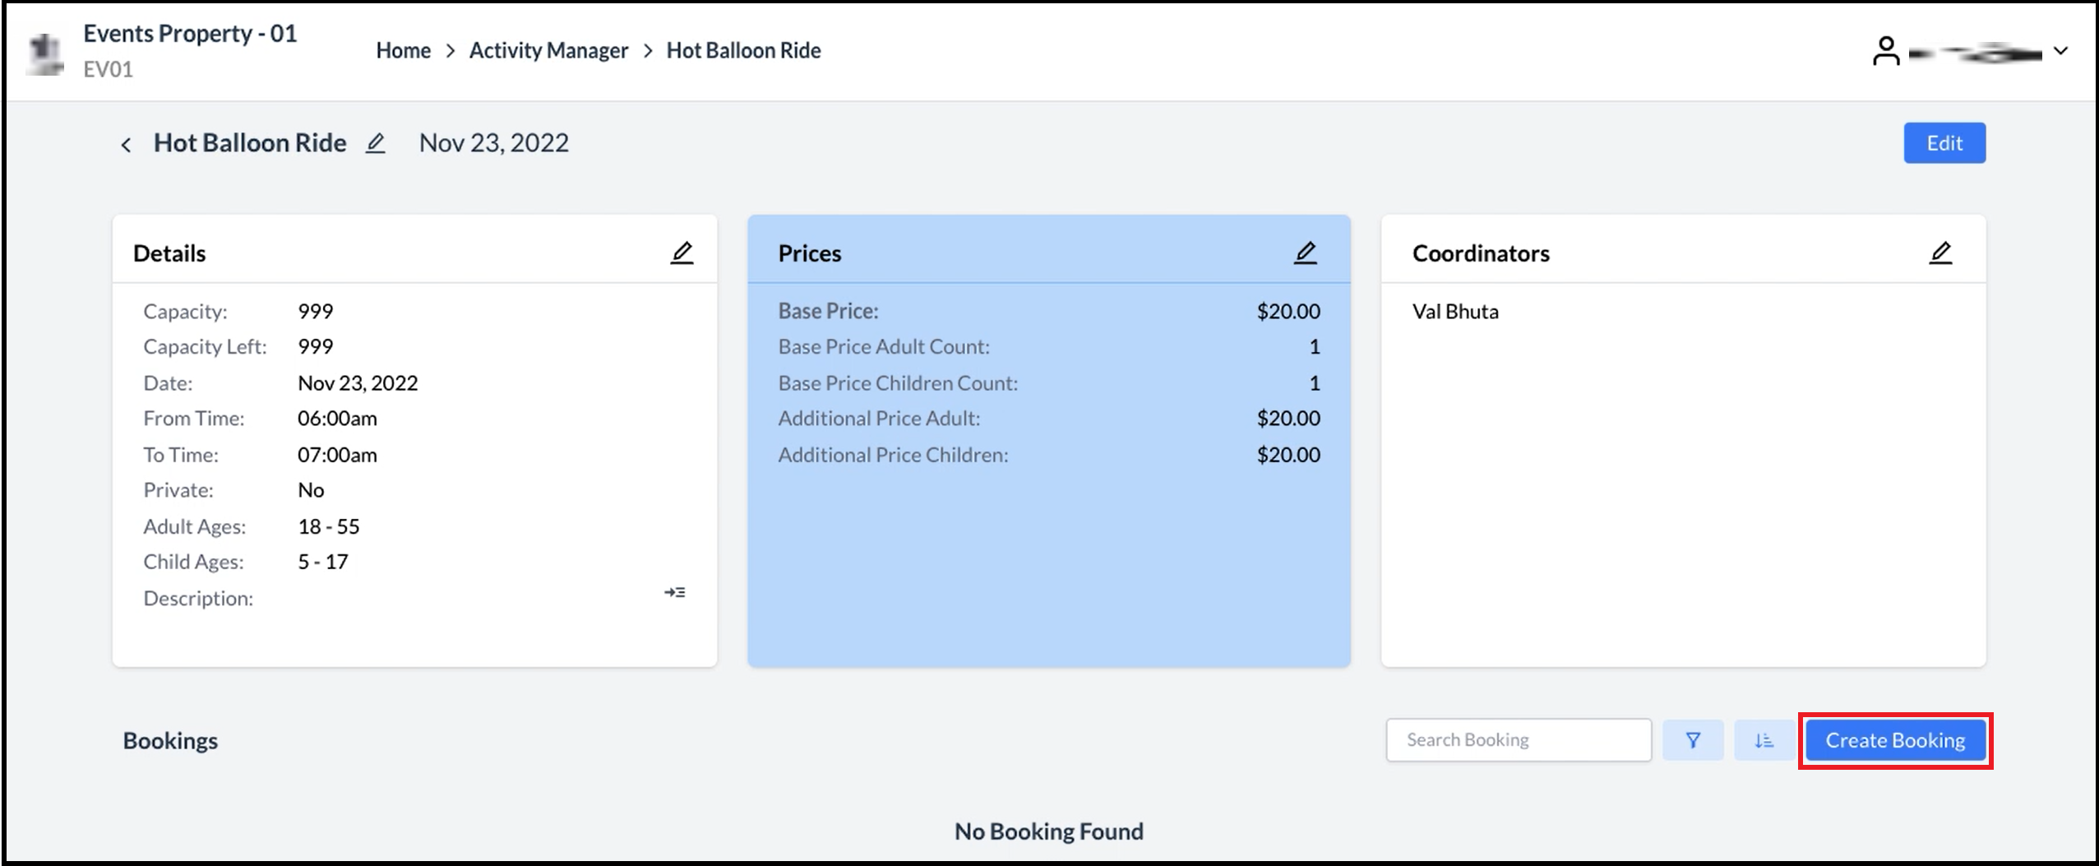The width and height of the screenshot is (2099, 866).
Task: Click the Events Property - 01 title
Action: point(190,34)
